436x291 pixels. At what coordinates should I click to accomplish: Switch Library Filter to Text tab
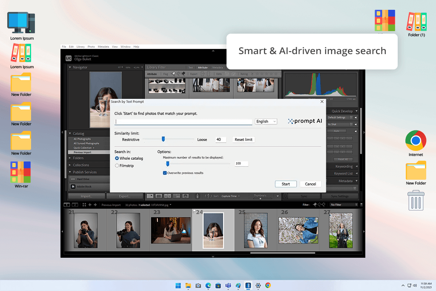click(x=190, y=67)
